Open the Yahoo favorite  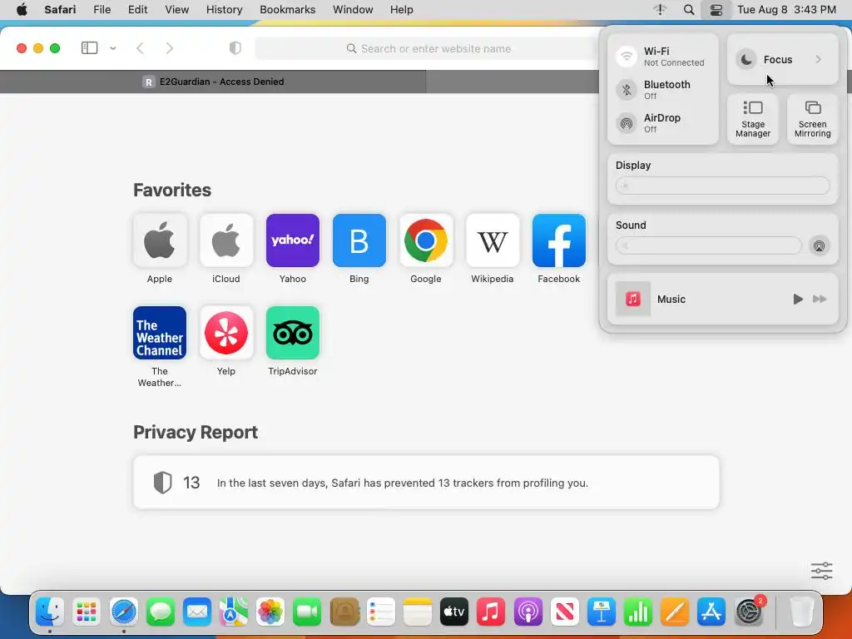pyautogui.click(x=293, y=240)
